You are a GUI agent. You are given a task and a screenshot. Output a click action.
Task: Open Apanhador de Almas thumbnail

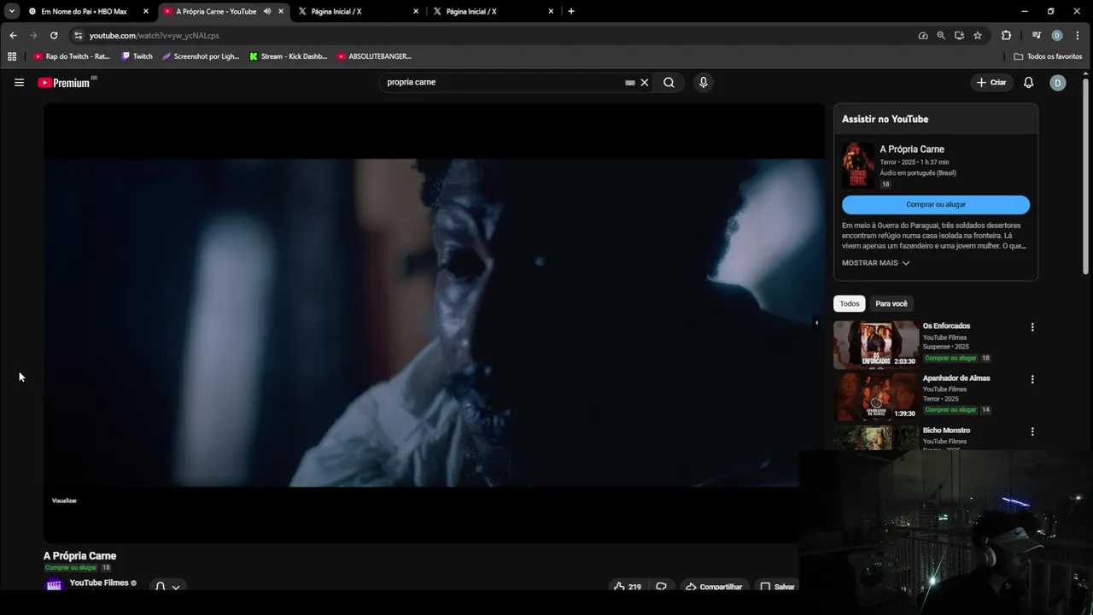[876, 396]
